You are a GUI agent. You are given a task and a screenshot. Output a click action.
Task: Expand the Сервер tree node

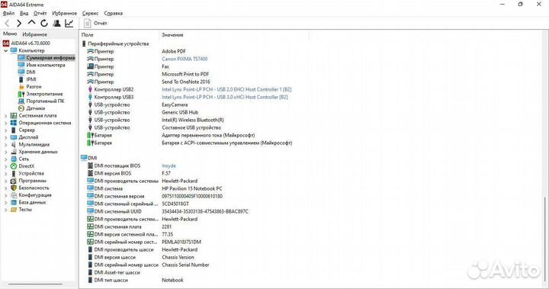[x=5, y=130]
